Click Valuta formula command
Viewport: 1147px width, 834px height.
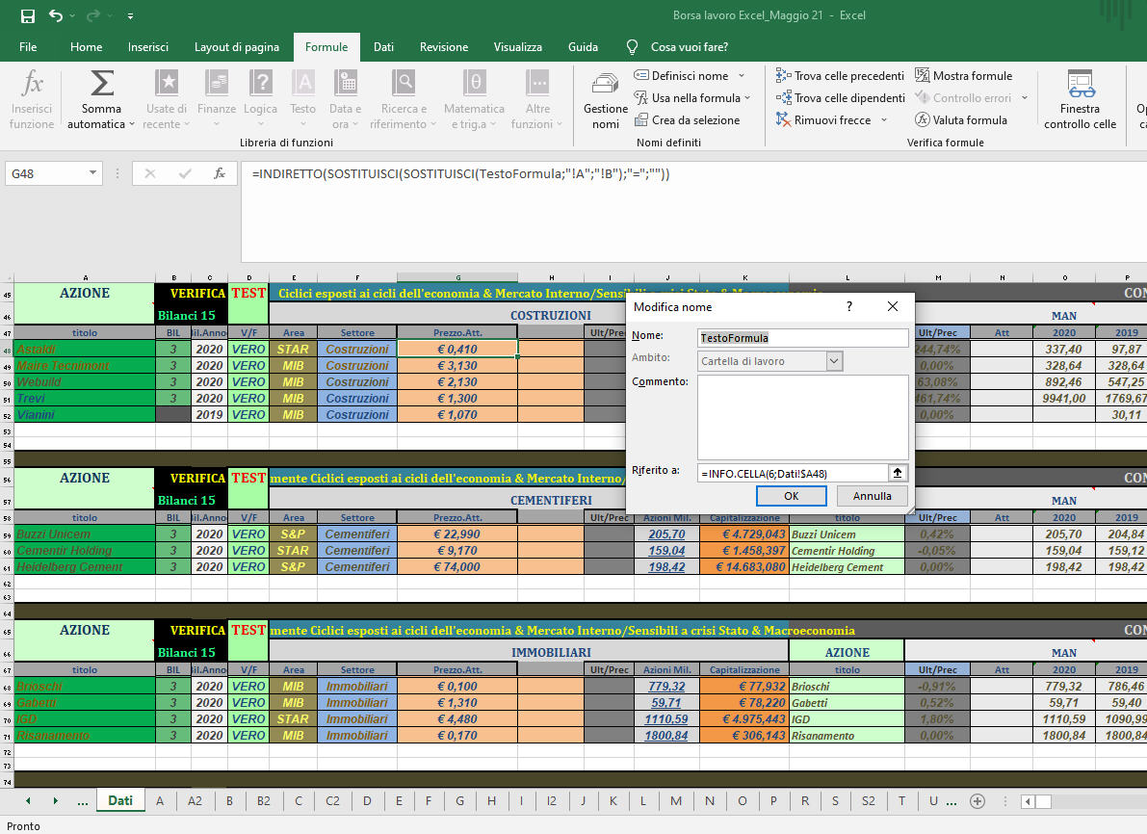[961, 120]
